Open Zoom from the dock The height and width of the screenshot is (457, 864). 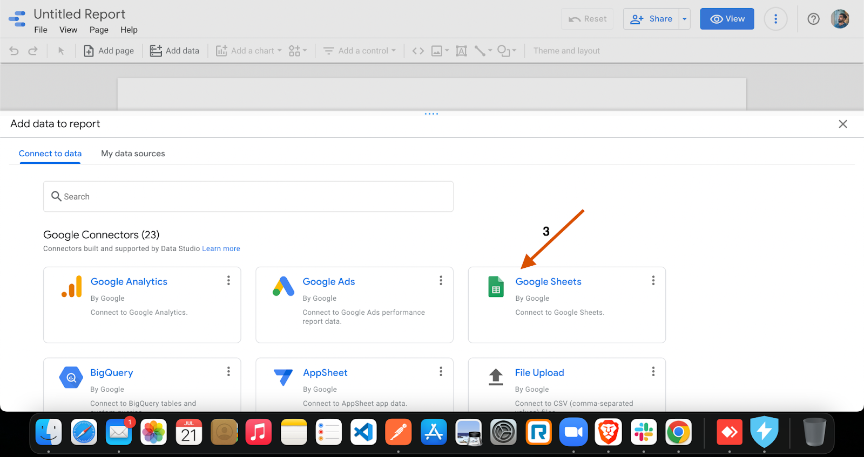point(573,432)
